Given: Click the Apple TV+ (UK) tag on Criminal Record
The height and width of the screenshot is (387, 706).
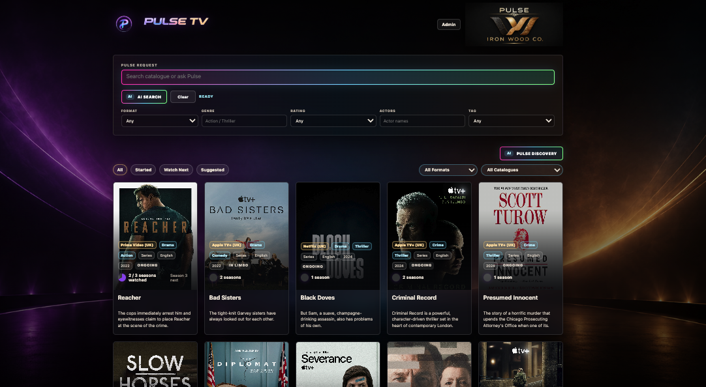Looking at the screenshot, I should [409, 245].
